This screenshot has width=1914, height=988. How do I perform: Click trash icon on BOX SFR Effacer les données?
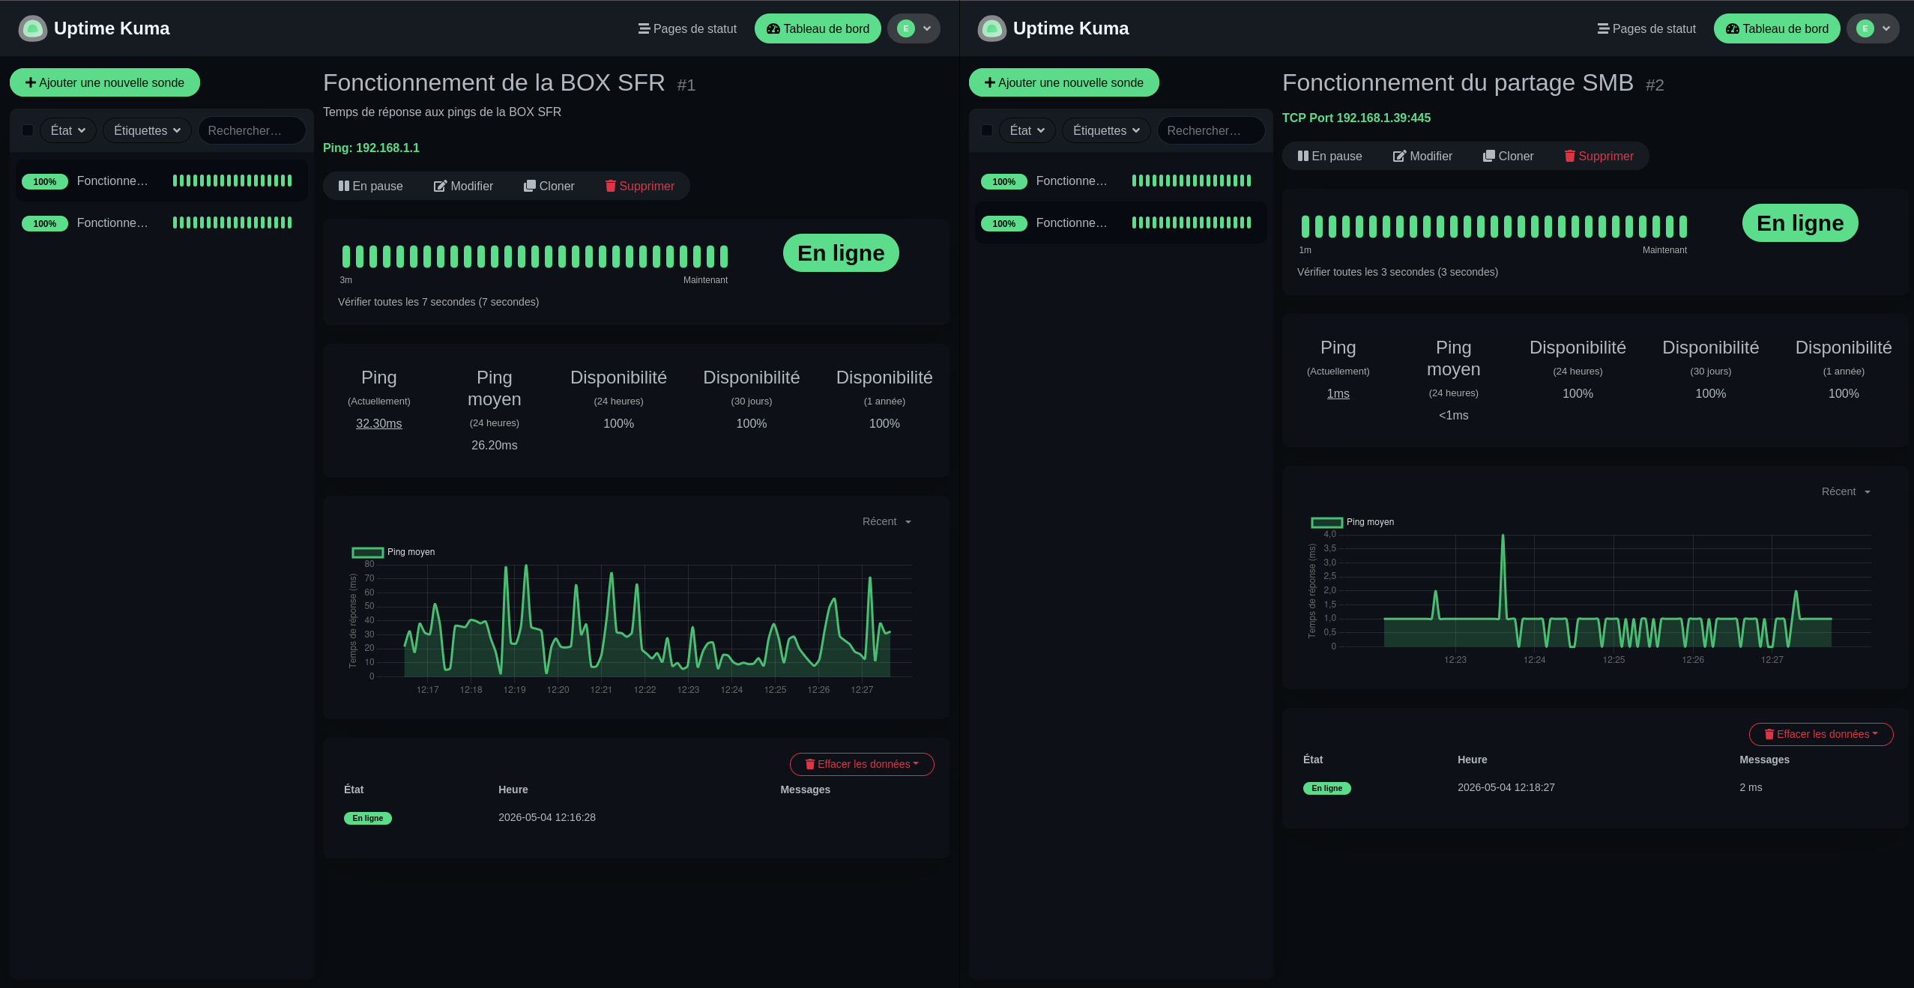pyautogui.click(x=810, y=764)
